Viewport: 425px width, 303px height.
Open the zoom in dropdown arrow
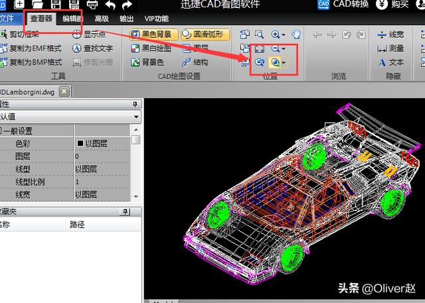tap(284, 34)
